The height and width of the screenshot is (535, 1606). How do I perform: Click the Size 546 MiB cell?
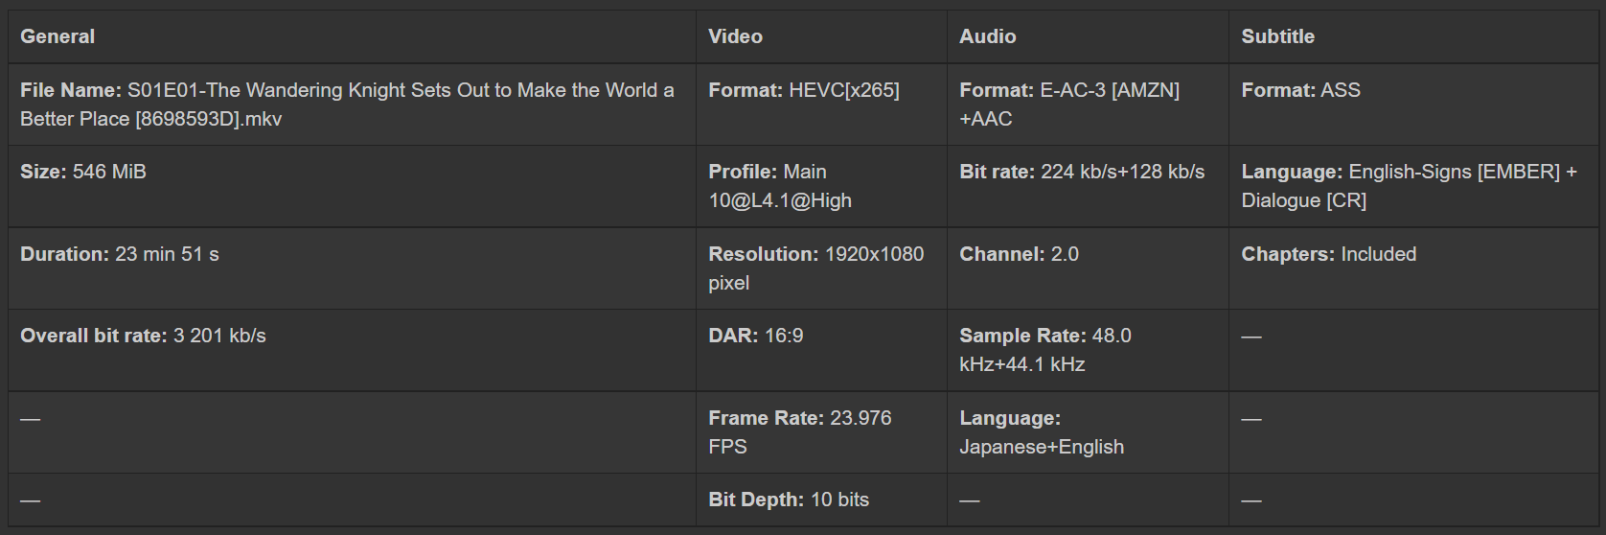83,172
